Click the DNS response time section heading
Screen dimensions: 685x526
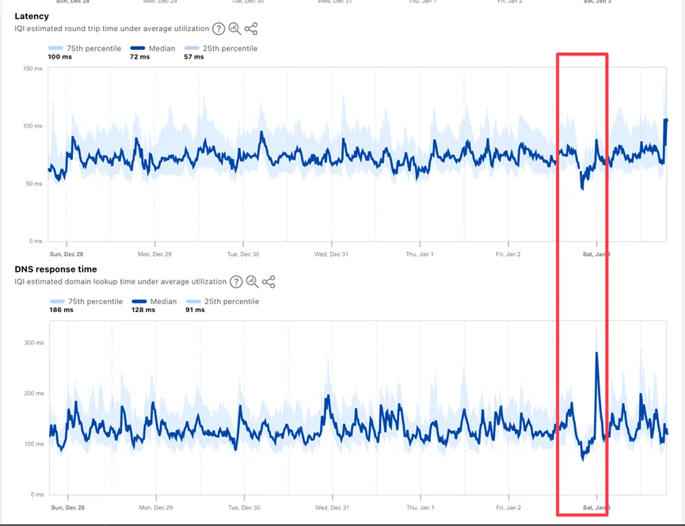click(55, 269)
